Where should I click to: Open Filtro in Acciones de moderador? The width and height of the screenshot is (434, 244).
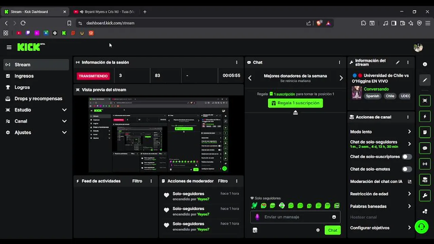click(x=223, y=181)
